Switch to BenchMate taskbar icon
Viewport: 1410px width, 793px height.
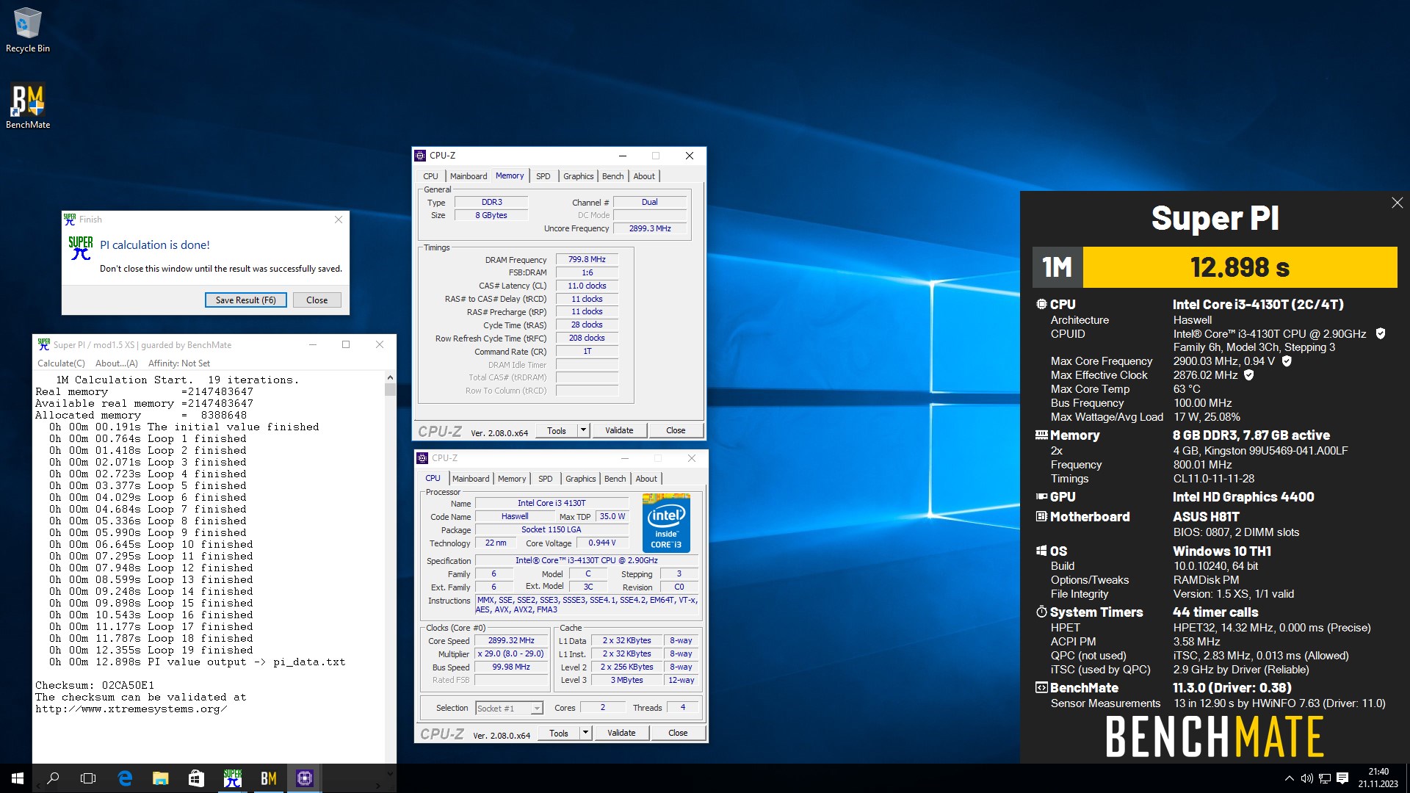(269, 778)
